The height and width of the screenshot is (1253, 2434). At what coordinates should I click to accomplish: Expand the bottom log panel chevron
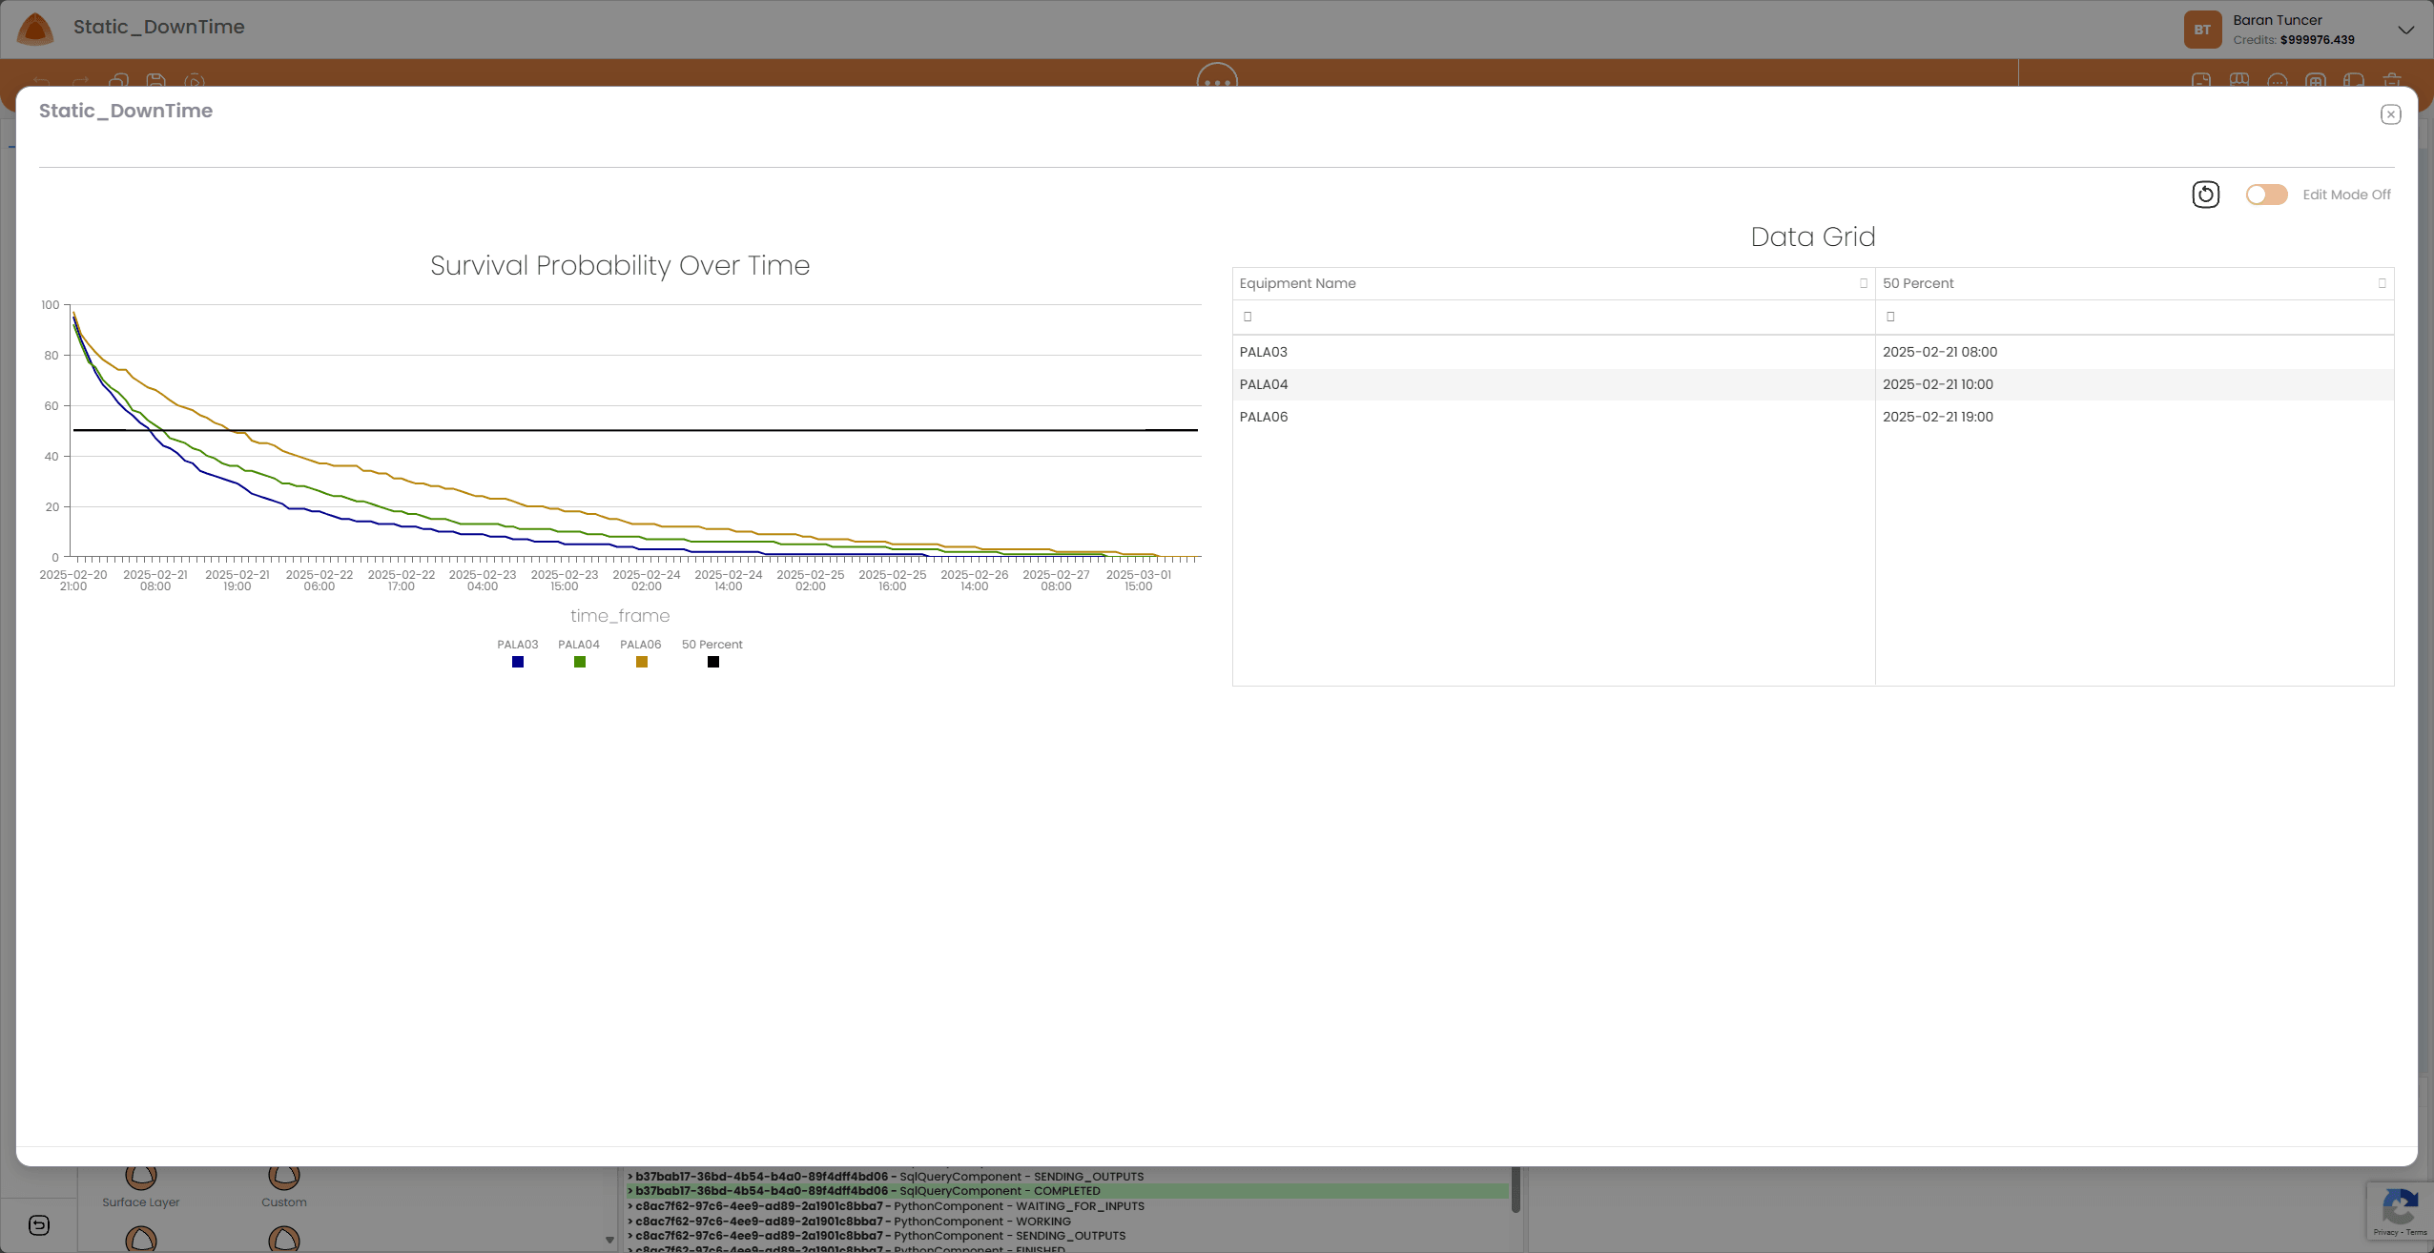pos(608,1241)
